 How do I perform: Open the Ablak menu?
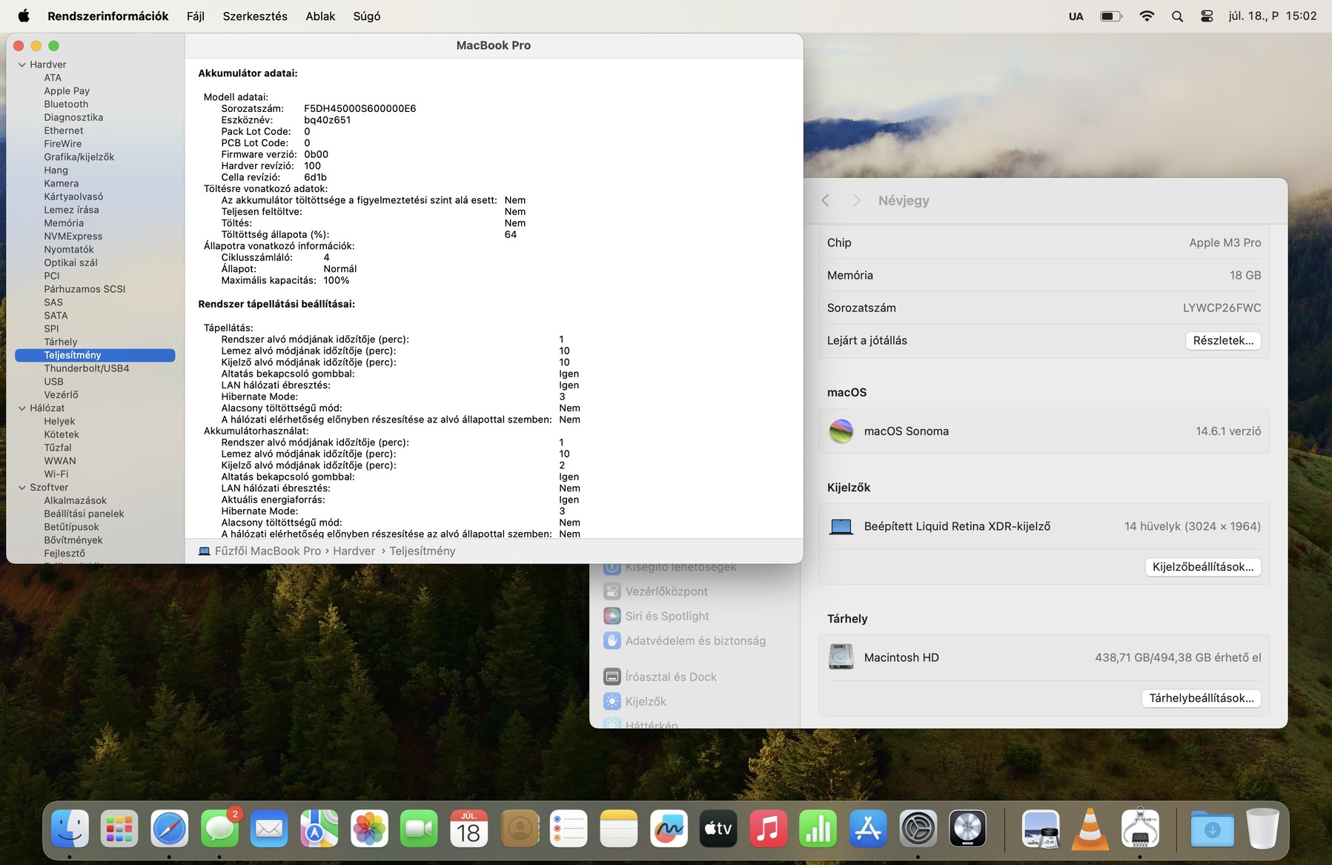[320, 16]
